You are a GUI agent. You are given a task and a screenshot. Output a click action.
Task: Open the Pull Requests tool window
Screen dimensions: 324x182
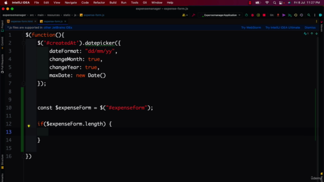pos(2,64)
